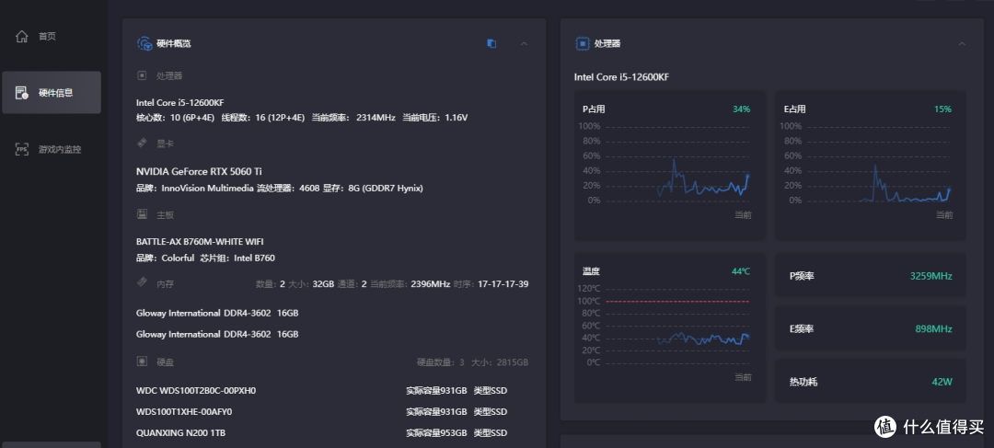
Task: Click the 硬盘 disk icon
Action: point(143,362)
